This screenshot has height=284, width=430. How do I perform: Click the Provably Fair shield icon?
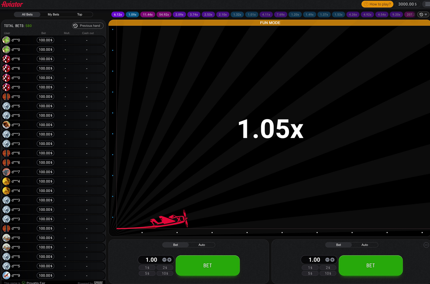24,283
